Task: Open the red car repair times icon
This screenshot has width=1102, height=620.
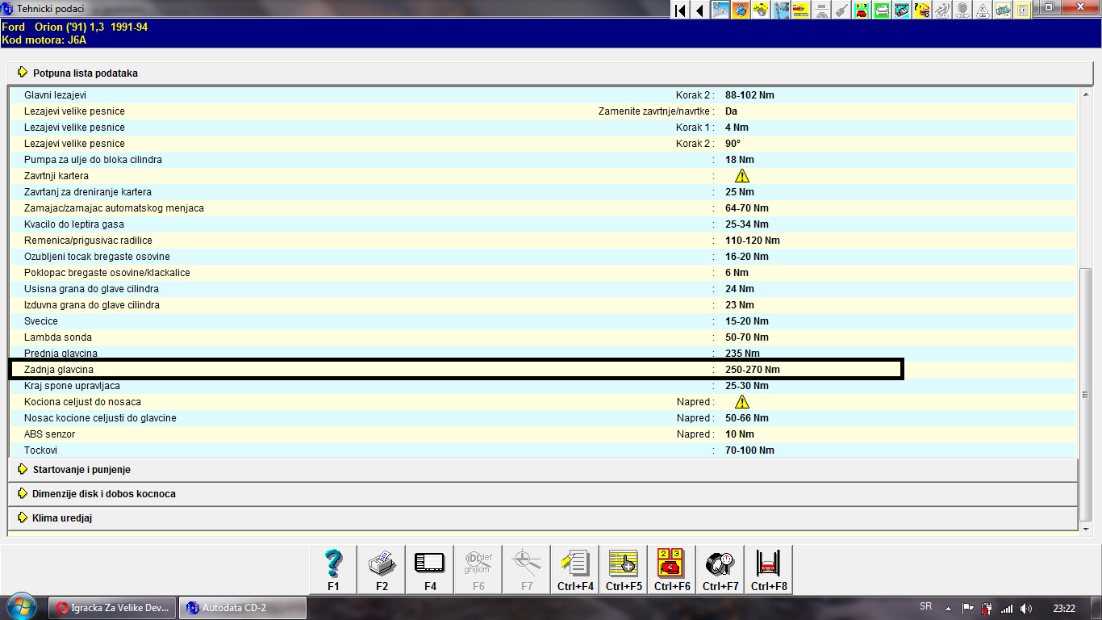Action: (801, 10)
